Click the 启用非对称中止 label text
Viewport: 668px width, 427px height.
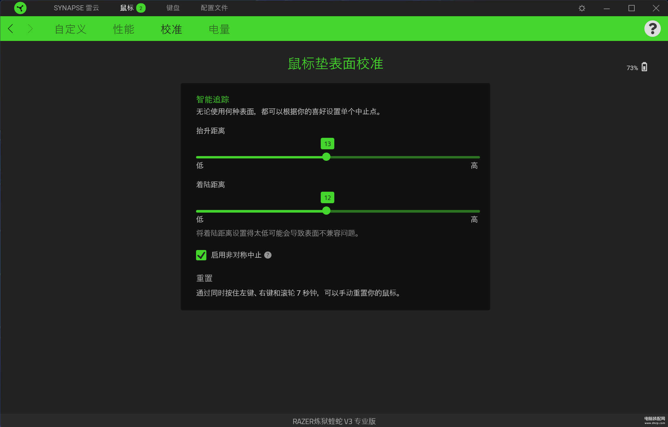tap(236, 255)
